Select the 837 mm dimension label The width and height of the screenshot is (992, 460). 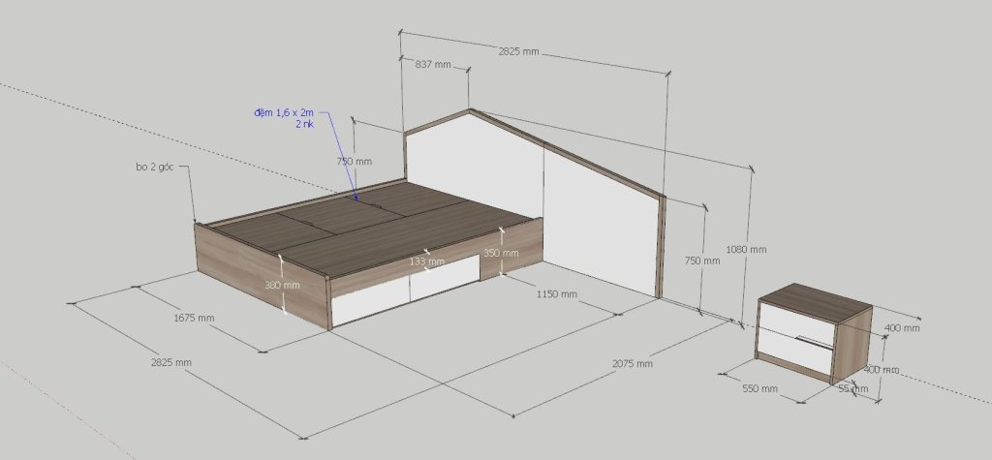[x=433, y=65]
